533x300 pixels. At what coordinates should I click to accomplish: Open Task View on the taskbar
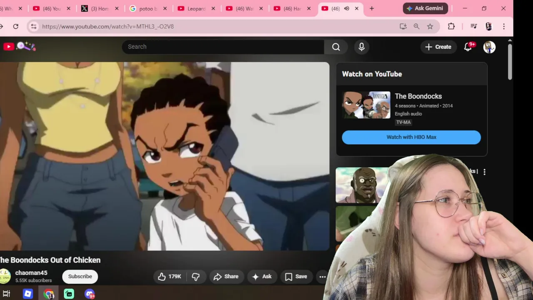point(6,294)
